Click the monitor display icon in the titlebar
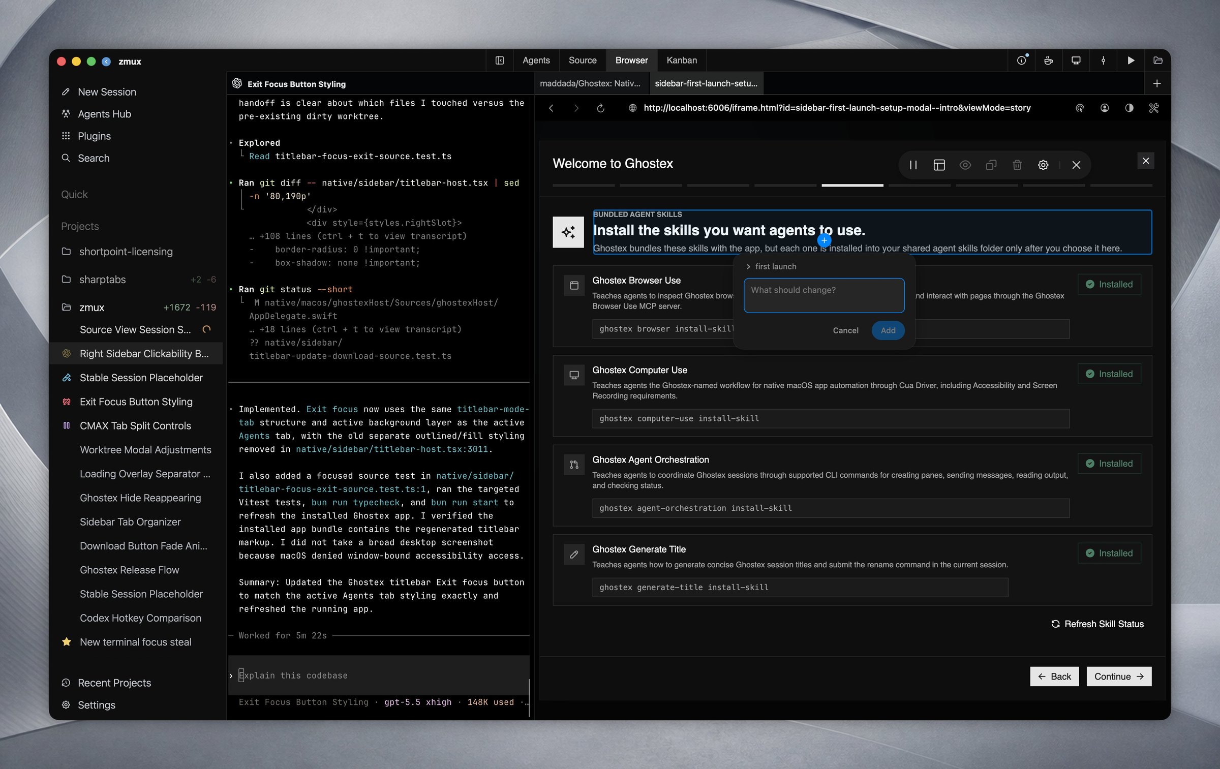Screen dimensions: 1220x769 coord(1076,60)
